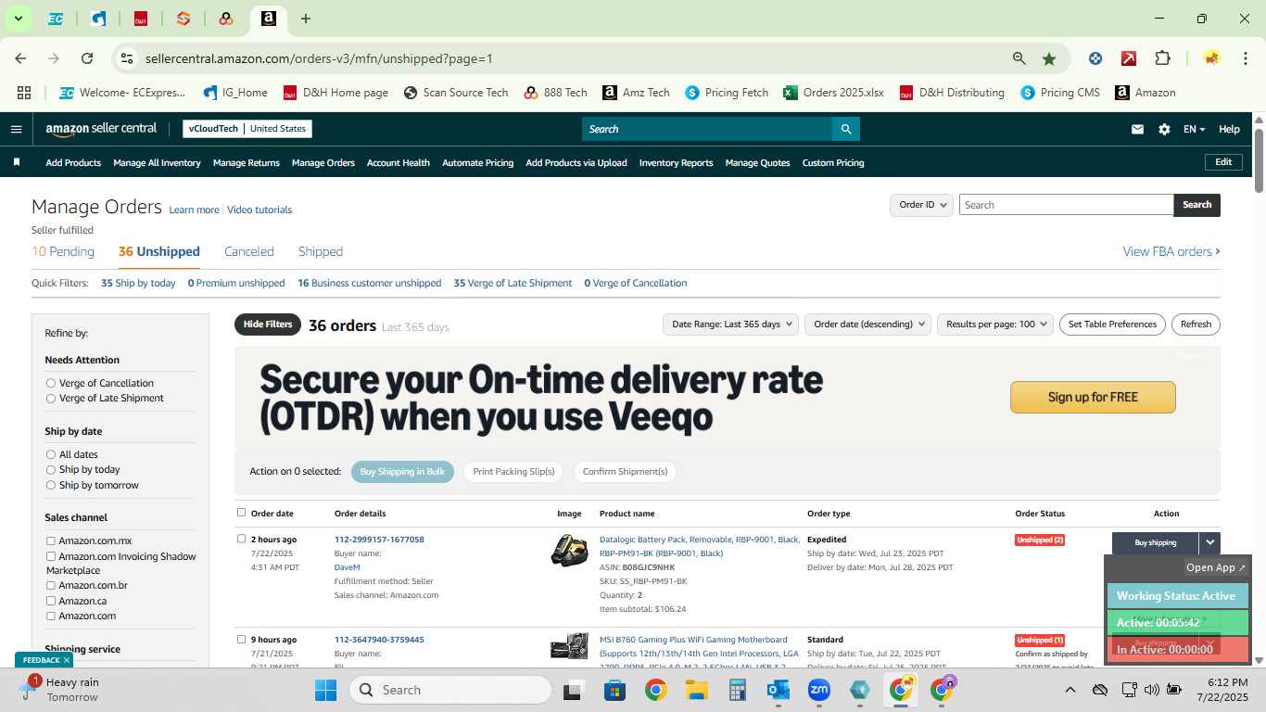Open the settings gear in Seller Central
Viewport: 1266px width, 712px height.
coord(1164,129)
